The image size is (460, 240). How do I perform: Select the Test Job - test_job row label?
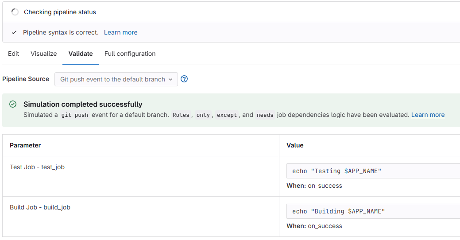(x=37, y=167)
